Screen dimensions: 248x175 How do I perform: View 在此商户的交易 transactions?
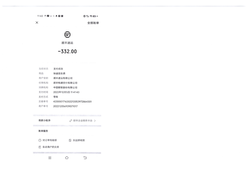tap(49, 147)
